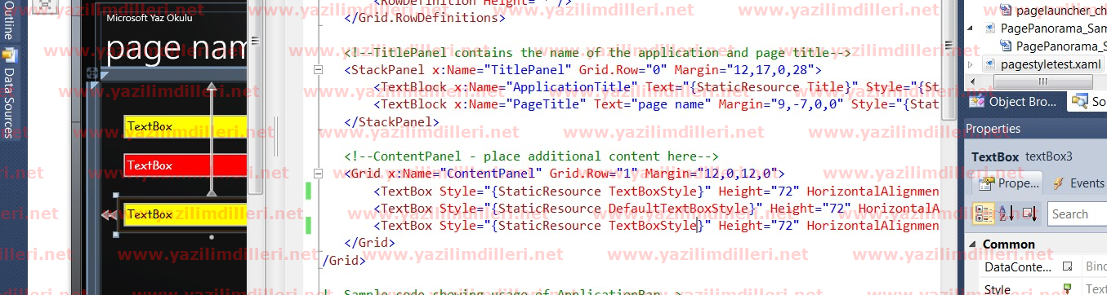This screenshot has width=1107, height=295.
Task: Sort properties alphabetically (A-Z) icon
Action: [x=1006, y=214]
